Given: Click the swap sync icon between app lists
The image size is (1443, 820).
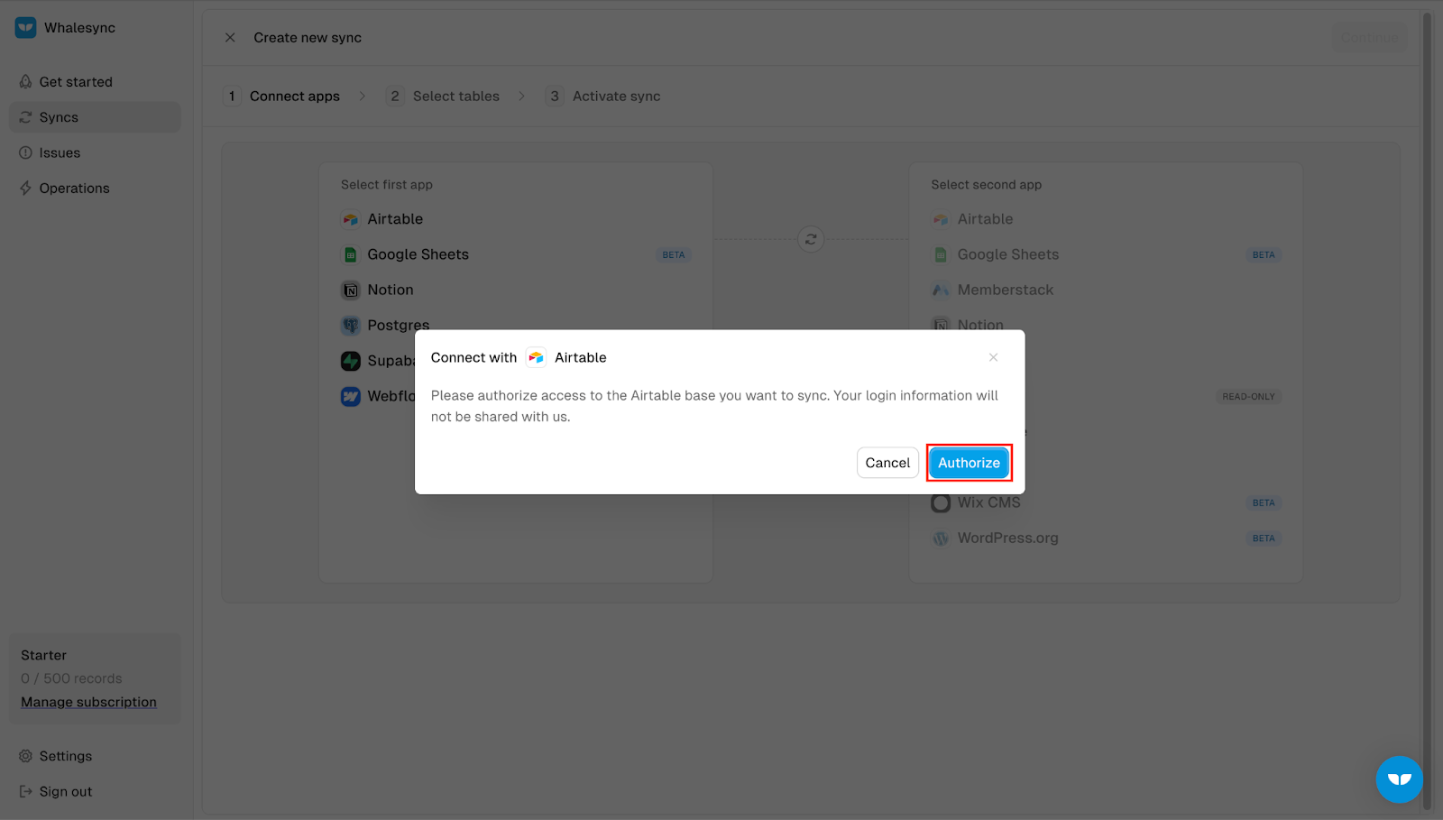Looking at the screenshot, I should pos(811,239).
